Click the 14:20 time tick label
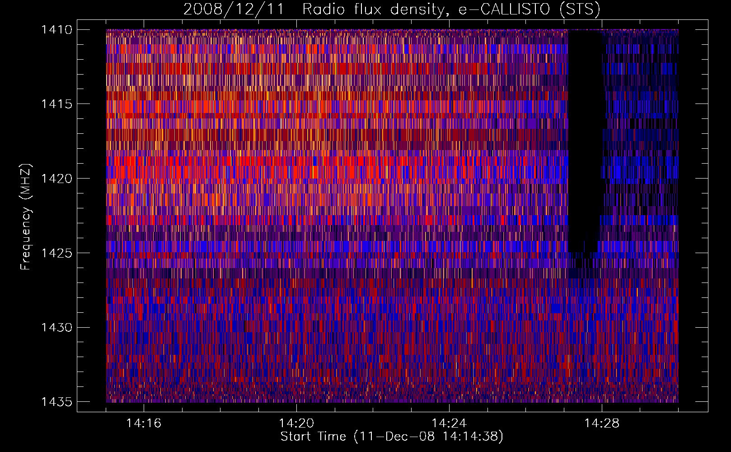Image resolution: width=731 pixels, height=452 pixels. [x=296, y=424]
